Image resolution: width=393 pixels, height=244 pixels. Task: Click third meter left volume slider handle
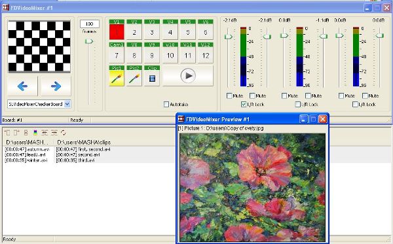[339, 35]
